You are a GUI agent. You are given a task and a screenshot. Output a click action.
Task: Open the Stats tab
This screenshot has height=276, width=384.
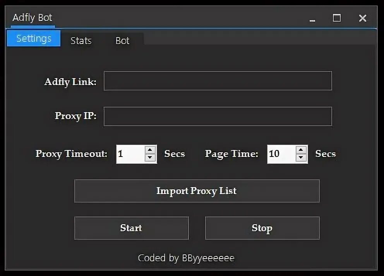pyautogui.click(x=81, y=41)
